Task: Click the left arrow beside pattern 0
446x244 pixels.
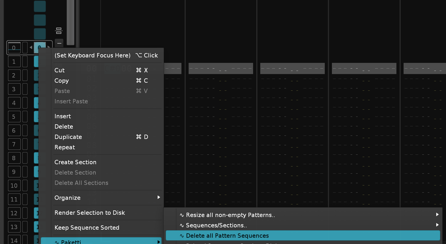Action: (x=31, y=47)
